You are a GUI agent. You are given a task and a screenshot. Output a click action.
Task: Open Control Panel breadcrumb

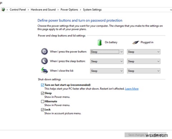pyautogui.click(x=18, y=10)
